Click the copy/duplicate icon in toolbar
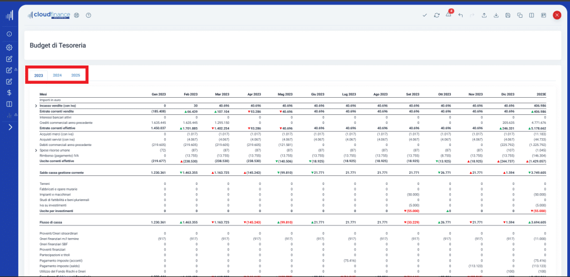The width and height of the screenshot is (570, 277). tap(520, 16)
